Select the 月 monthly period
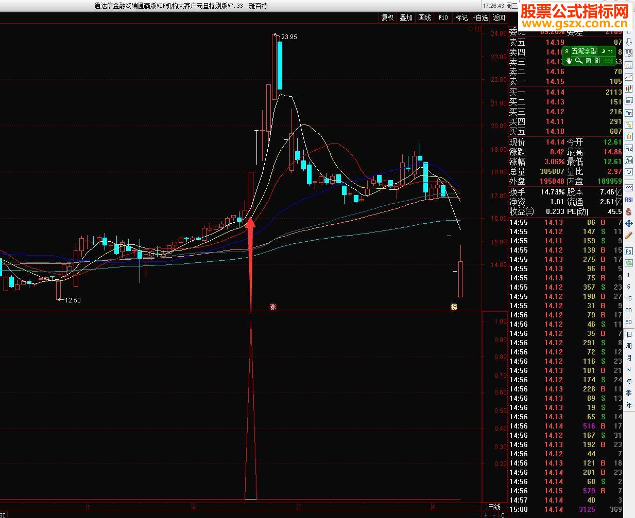Screen dimensions: 635x518 [x=629, y=358]
